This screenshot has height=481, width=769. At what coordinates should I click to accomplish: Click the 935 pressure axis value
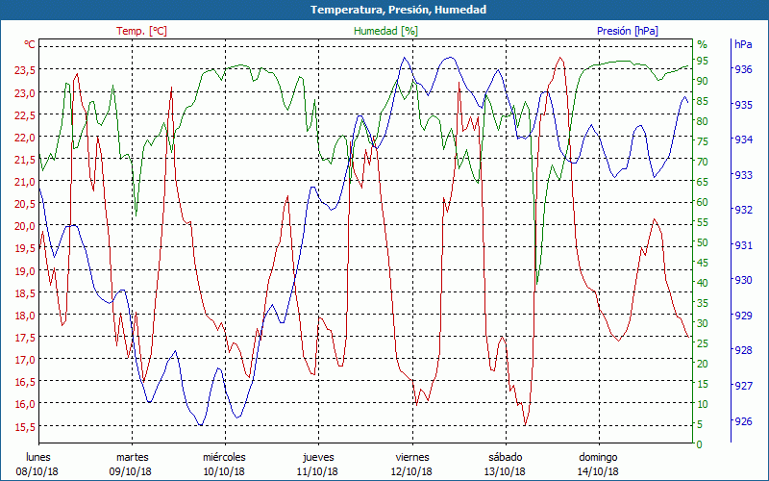click(x=743, y=105)
